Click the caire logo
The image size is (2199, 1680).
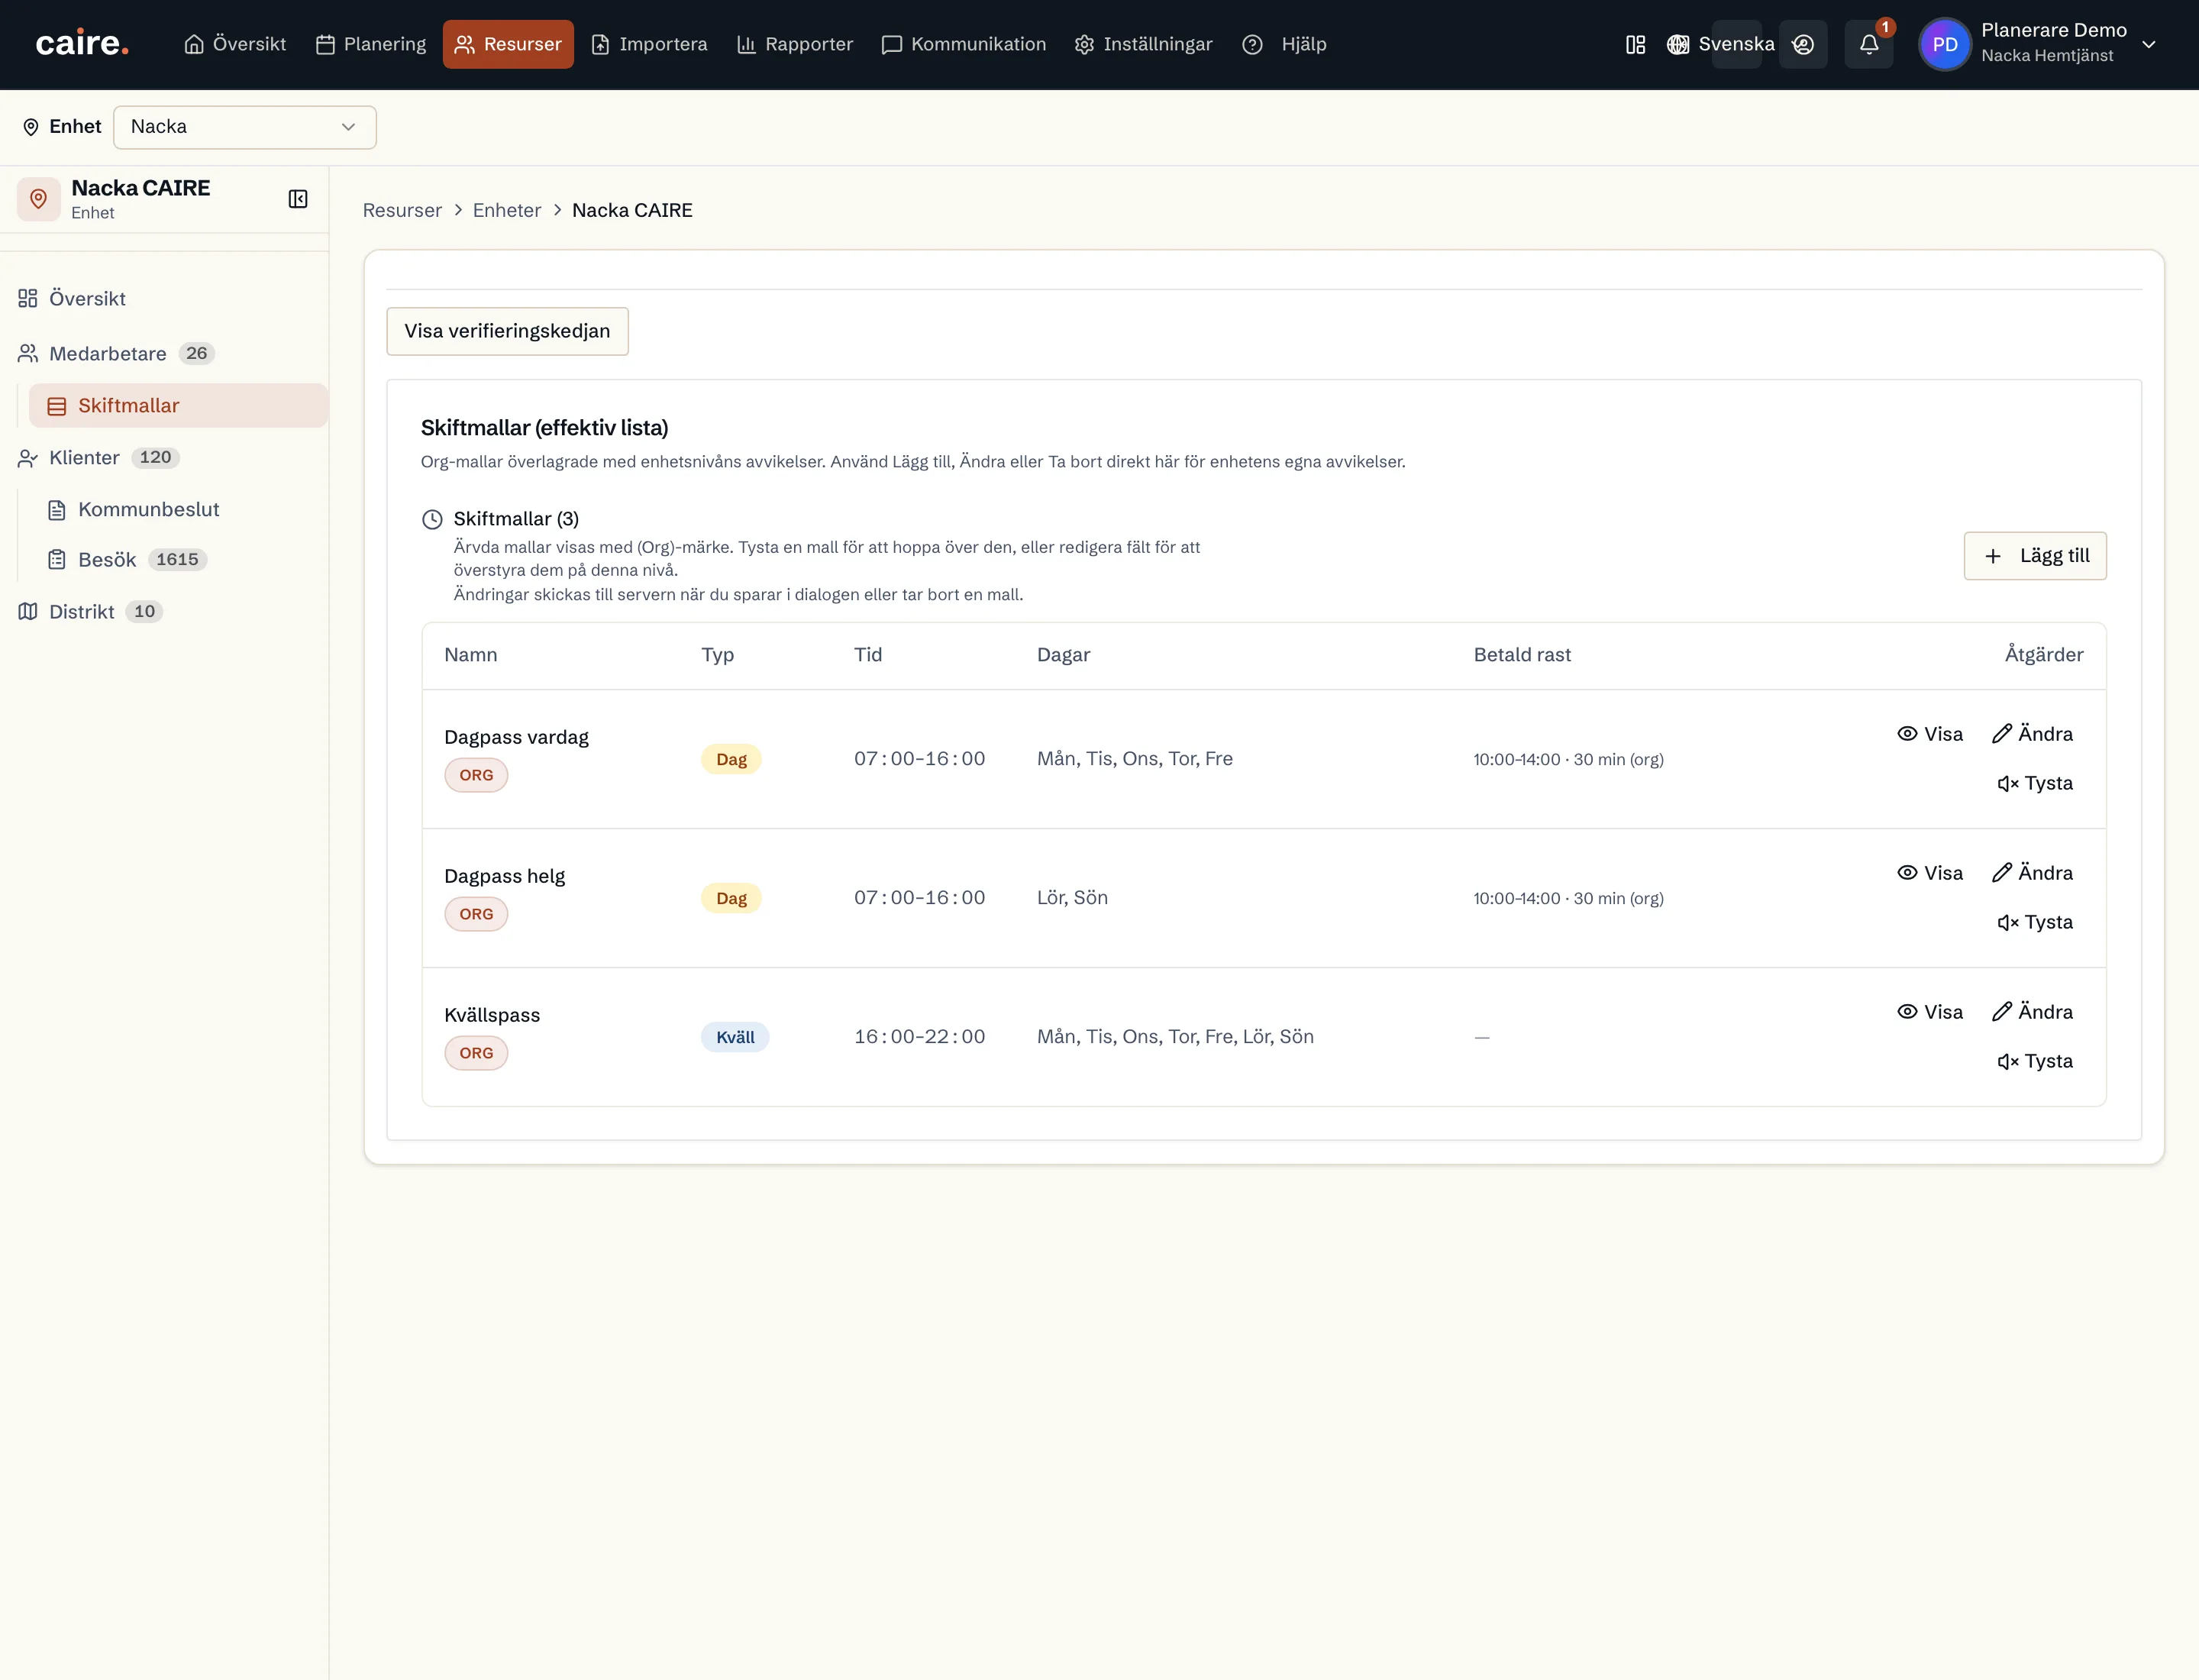[82, 44]
